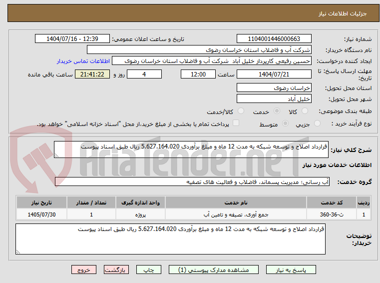380x283 pixels.
Task: Click the unit cell پروژه
Action: tap(140, 214)
